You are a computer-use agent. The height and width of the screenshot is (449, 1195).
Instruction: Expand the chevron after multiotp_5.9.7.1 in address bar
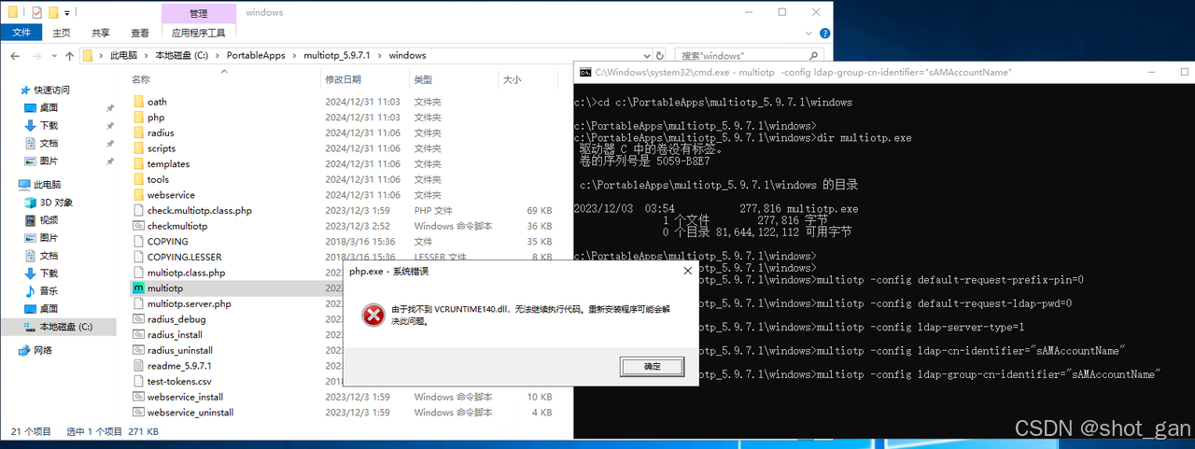382,55
